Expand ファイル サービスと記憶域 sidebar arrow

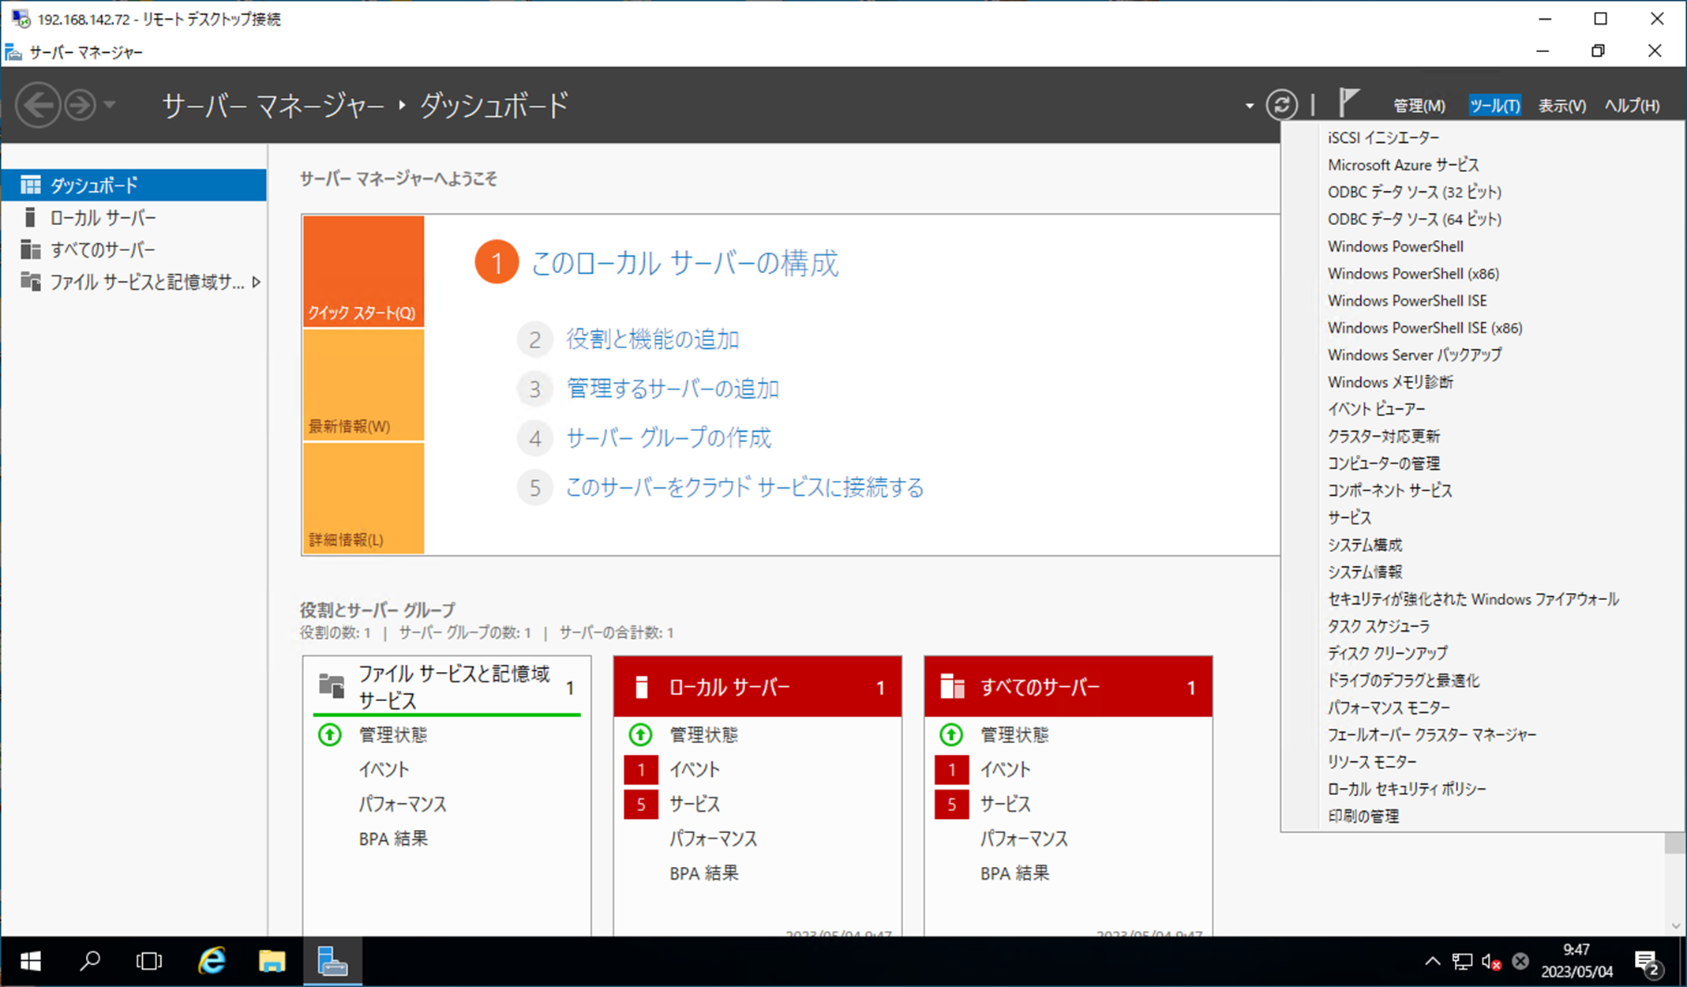256,283
